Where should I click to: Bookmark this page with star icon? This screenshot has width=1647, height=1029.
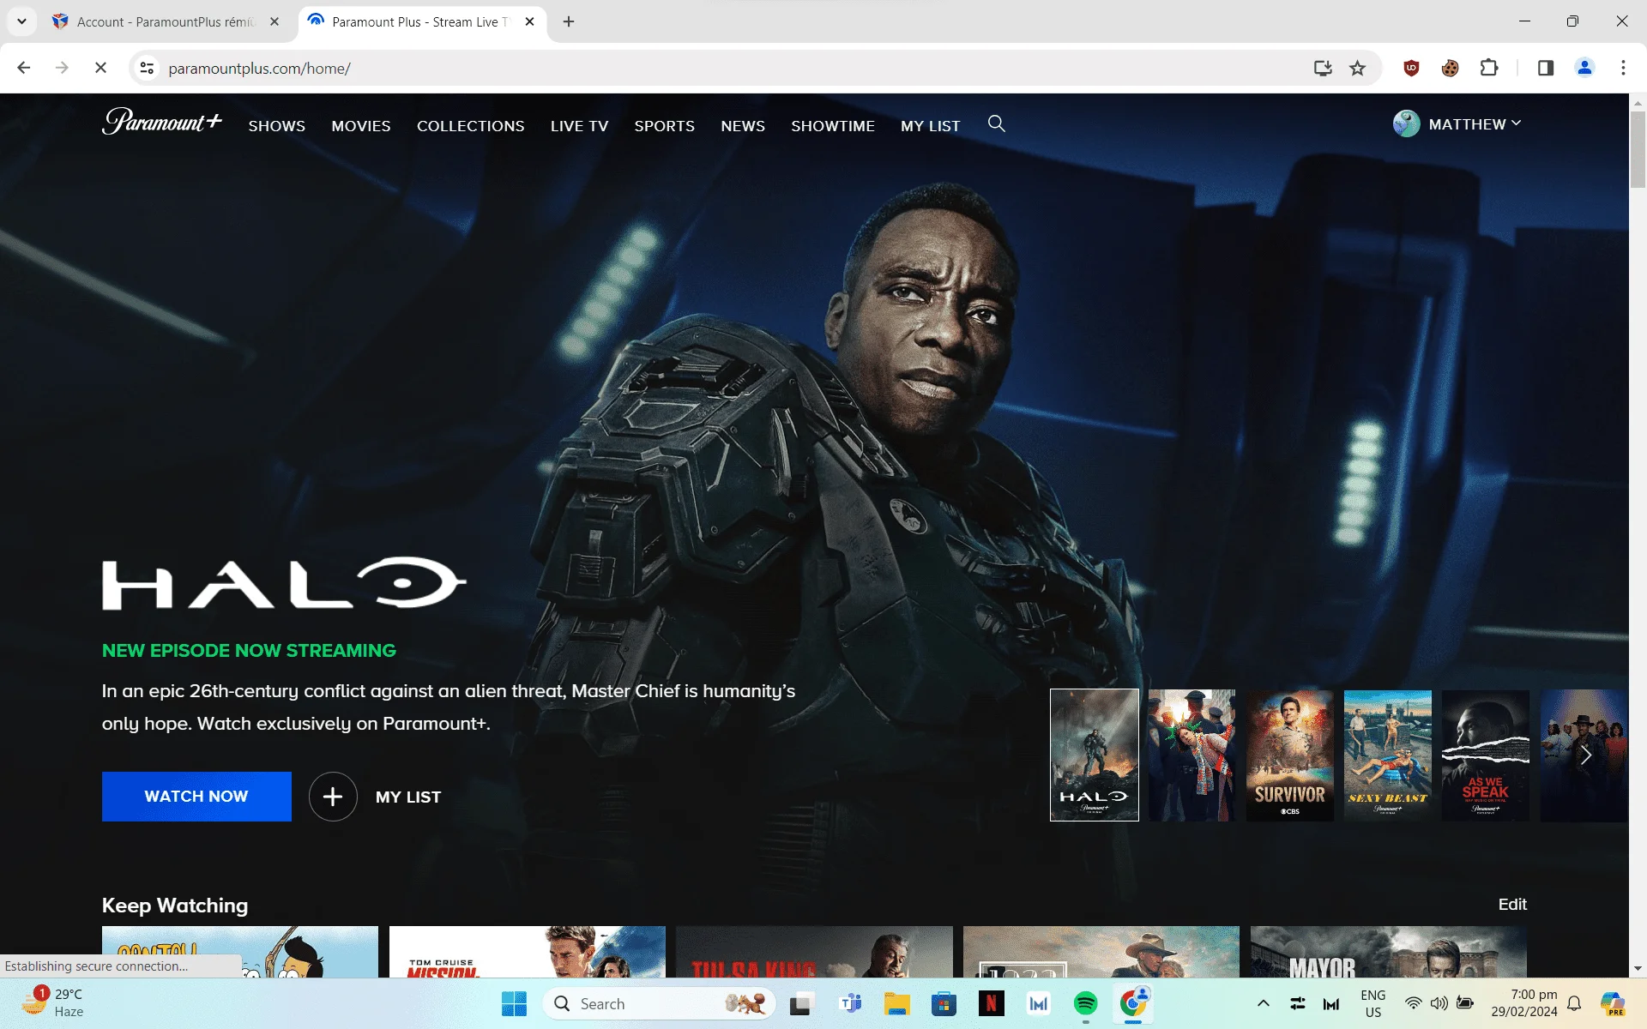pyautogui.click(x=1357, y=68)
